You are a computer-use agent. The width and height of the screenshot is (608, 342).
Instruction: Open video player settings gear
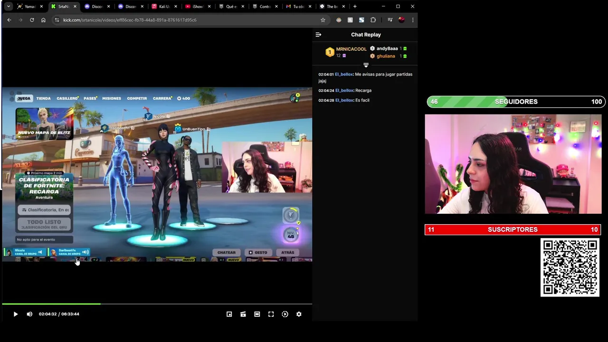pos(299,314)
